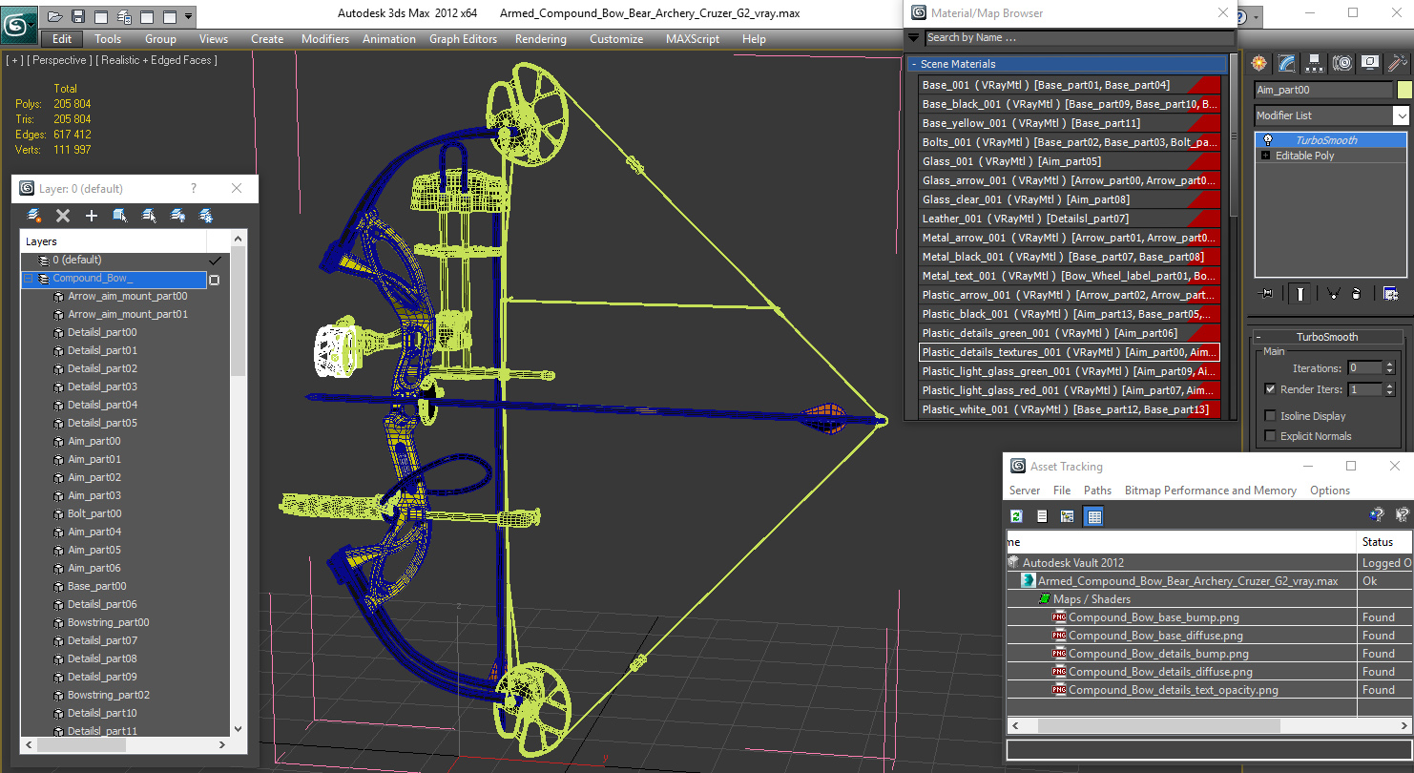Click Pin Stack icon below modifier stack
1414x773 pixels.
tap(1267, 294)
